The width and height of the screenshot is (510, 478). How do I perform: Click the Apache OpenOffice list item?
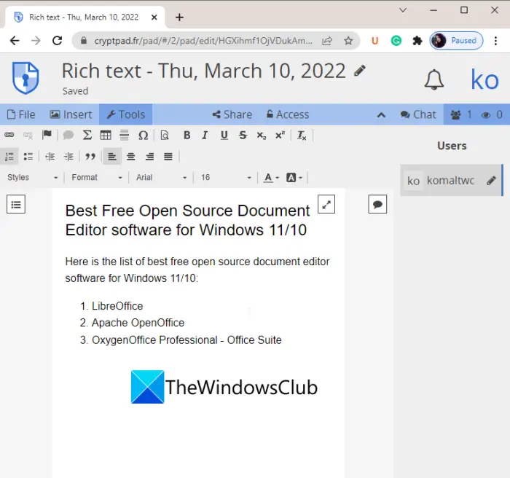pyautogui.click(x=138, y=323)
